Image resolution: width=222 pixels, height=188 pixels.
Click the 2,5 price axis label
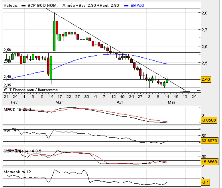pos(204,63)
